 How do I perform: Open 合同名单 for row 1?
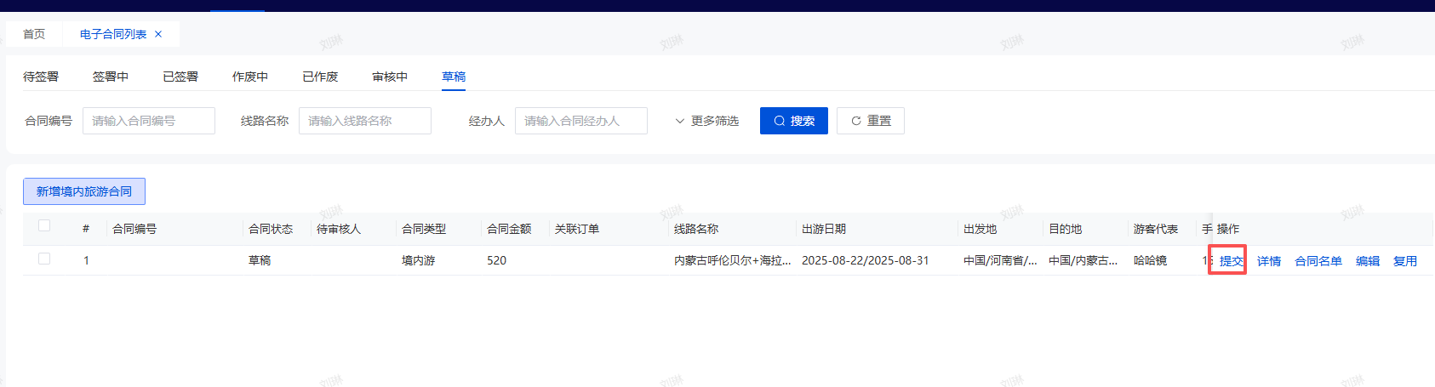click(x=1318, y=261)
